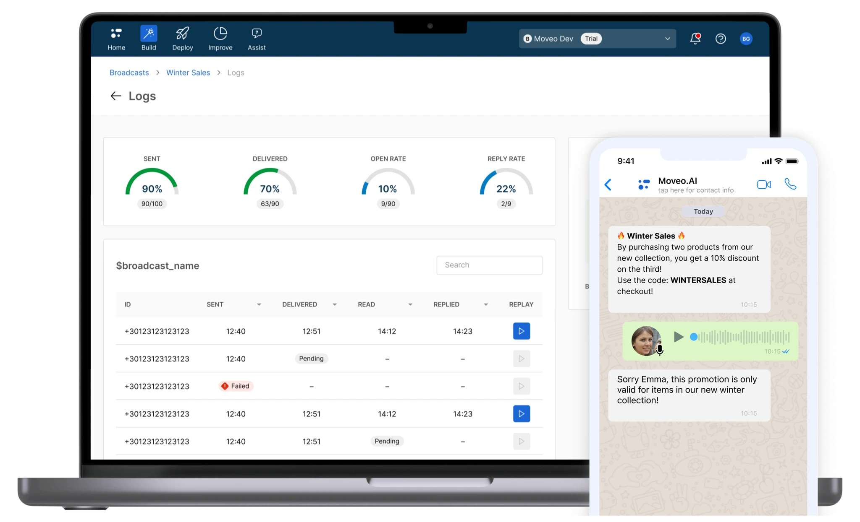Replay the first log row conversation
This screenshot has width=860, height=522.
[521, 331]
